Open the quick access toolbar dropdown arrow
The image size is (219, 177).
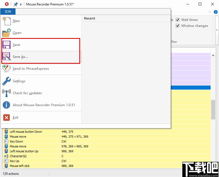pos(21,5)
